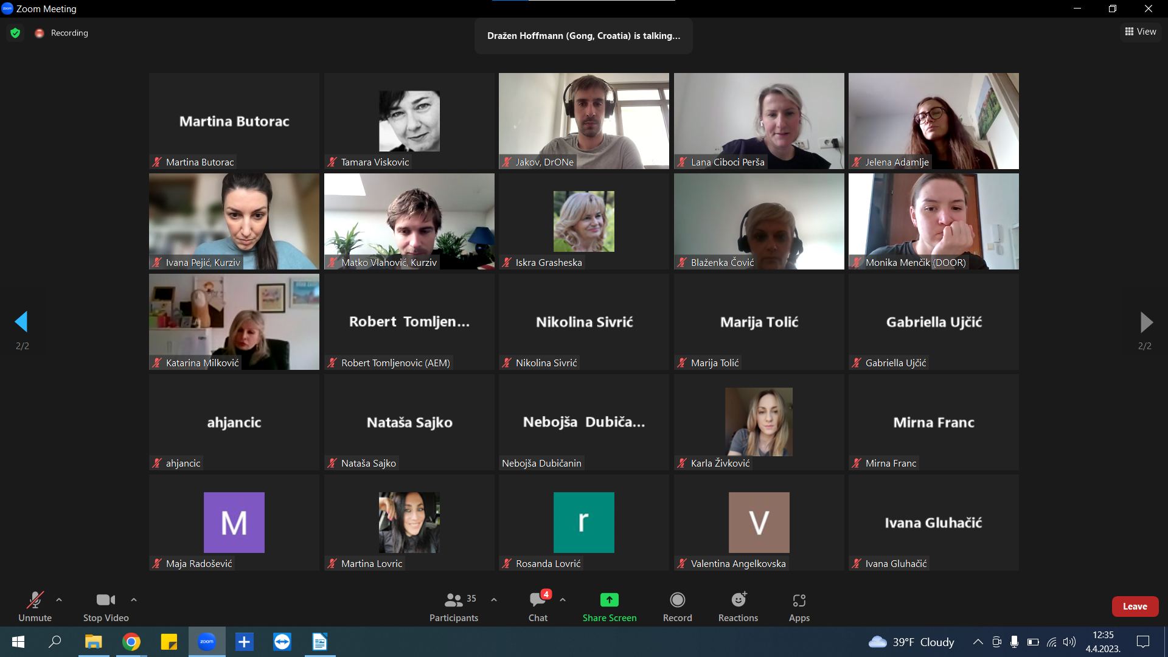Expand video options caret beside Stop Video

point(134,600)
